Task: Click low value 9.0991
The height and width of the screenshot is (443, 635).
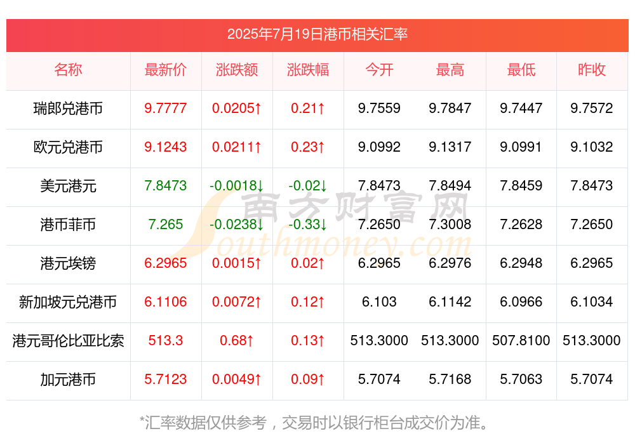Action: pyautogui.click(x=521, y=147)
